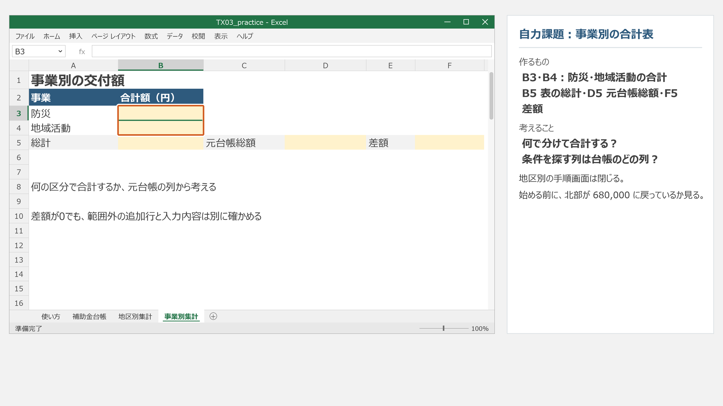Select the 防災 label cell
The image size is (723, 406).
click(x=73, y=113)
